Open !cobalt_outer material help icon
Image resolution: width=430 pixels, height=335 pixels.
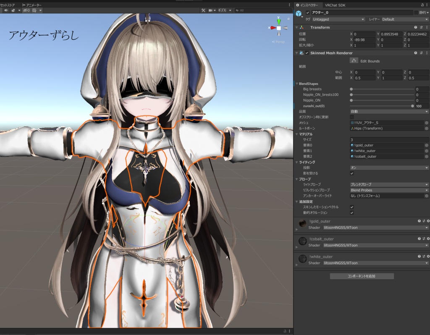tap(419, 239)
